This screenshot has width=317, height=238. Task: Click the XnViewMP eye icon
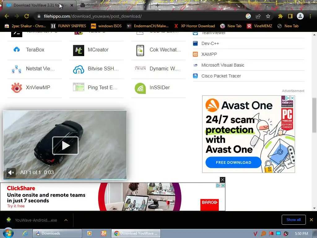click(17, 88)
